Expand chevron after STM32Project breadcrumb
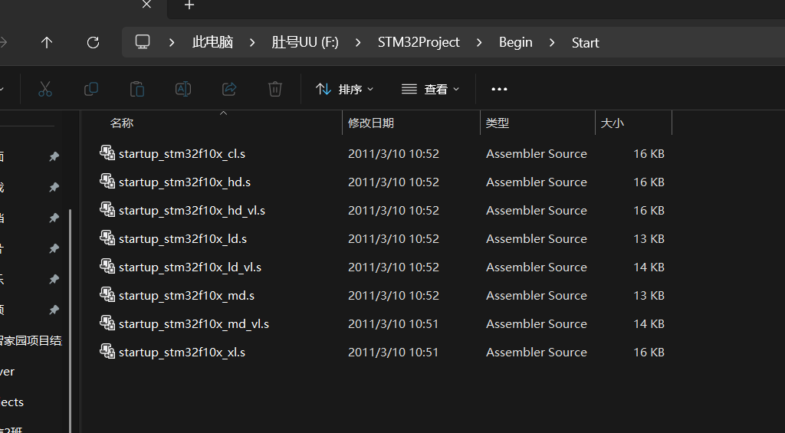Screen dimensions: 785x433 [x=479, y=43]
